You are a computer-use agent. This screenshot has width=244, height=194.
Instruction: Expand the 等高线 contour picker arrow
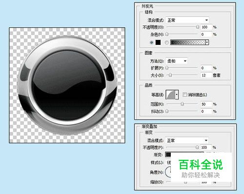[177, 95]
